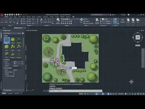The width and height of the screenshot is (145, 109).
Task: Click in the command line input
Action: [76, 91]
